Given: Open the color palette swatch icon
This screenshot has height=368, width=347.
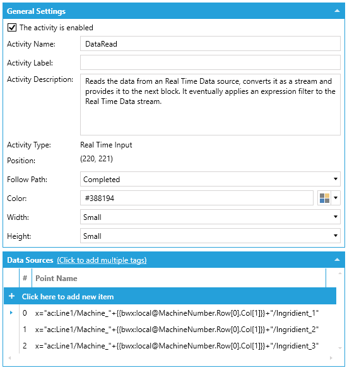Looking at the screenshot, I should 324,198.
